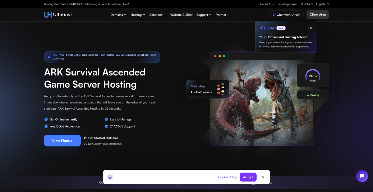Click the shield icon beside Get Started Risk-free
Screen dimensions: 373x192
pos(85,138)
